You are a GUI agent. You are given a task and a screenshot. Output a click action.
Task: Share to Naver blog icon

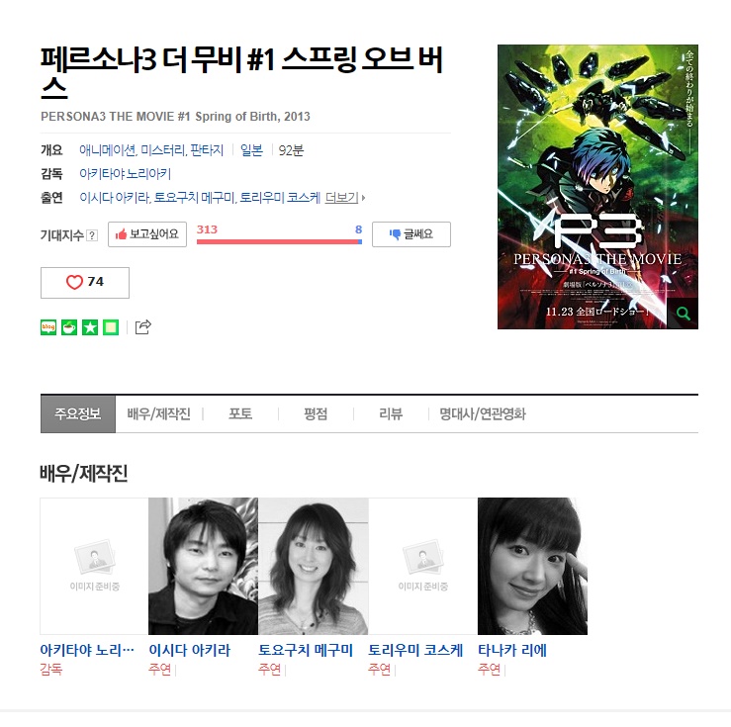tap(48, 327)
